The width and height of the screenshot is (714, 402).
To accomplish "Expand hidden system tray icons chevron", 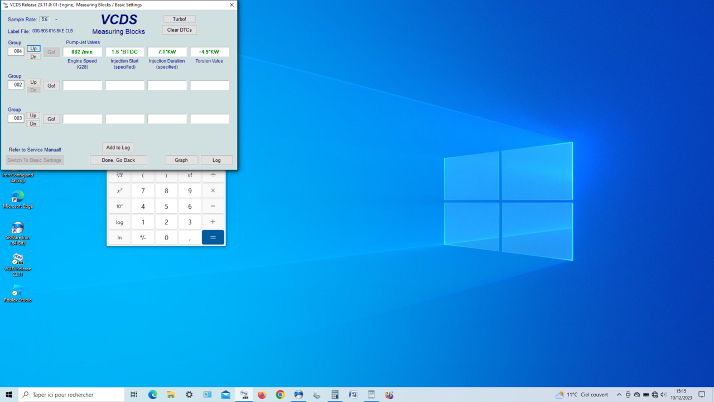I will click(x=619, y=395).
